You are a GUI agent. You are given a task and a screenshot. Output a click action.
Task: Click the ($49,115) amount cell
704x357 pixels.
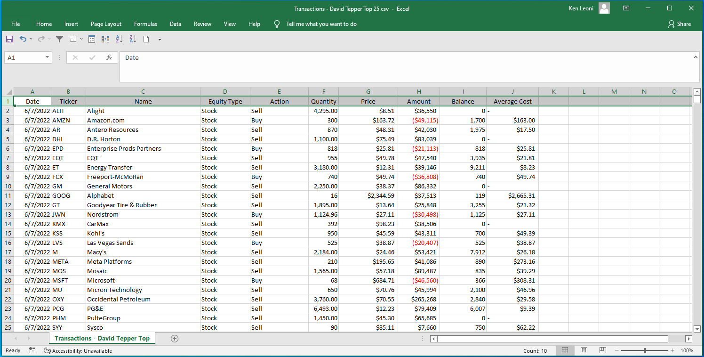coord(419,120)
